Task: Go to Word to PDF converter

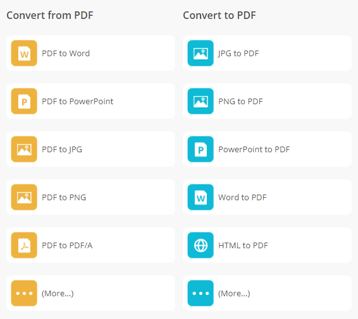Action: click(x=242, y=197)
